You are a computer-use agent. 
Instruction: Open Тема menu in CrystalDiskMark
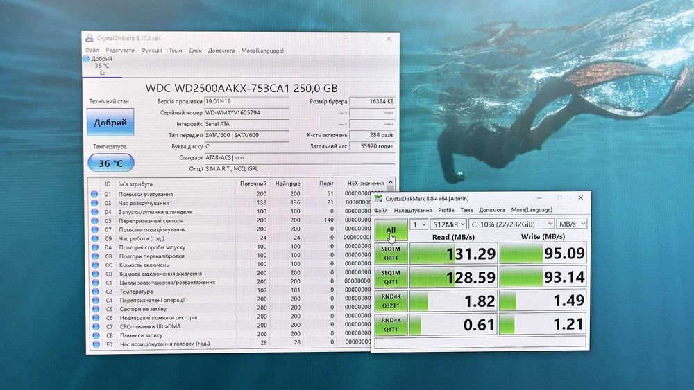tap(466, 210)
